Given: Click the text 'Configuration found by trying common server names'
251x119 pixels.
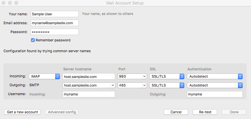Looking at the screenshot, I should coord(47,51).
